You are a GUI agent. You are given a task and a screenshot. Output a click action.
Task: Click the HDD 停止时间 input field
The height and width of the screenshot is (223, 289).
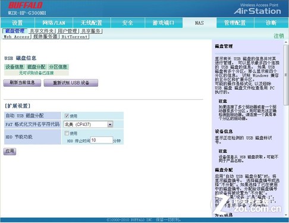pos(102,140)
